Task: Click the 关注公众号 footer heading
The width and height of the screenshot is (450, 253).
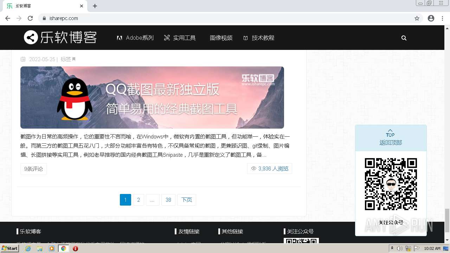Action: [300, 232]
